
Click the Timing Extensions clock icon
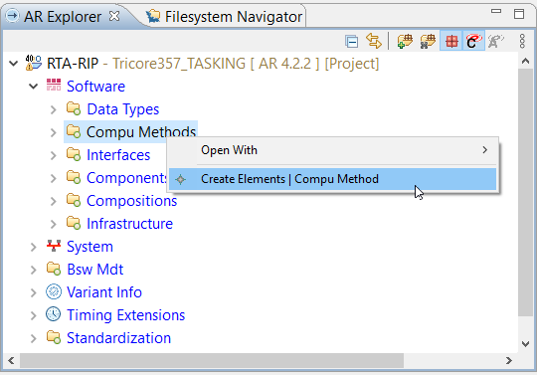54,314
